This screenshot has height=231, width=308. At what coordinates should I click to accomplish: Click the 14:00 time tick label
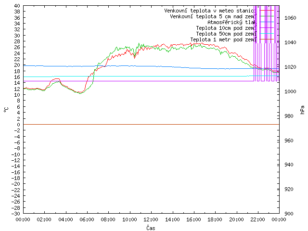(x=172, y=219)
